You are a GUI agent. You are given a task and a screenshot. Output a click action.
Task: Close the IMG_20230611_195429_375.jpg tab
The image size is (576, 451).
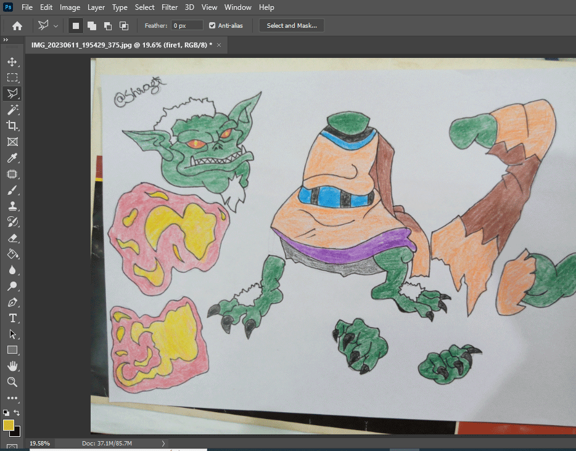219,45
